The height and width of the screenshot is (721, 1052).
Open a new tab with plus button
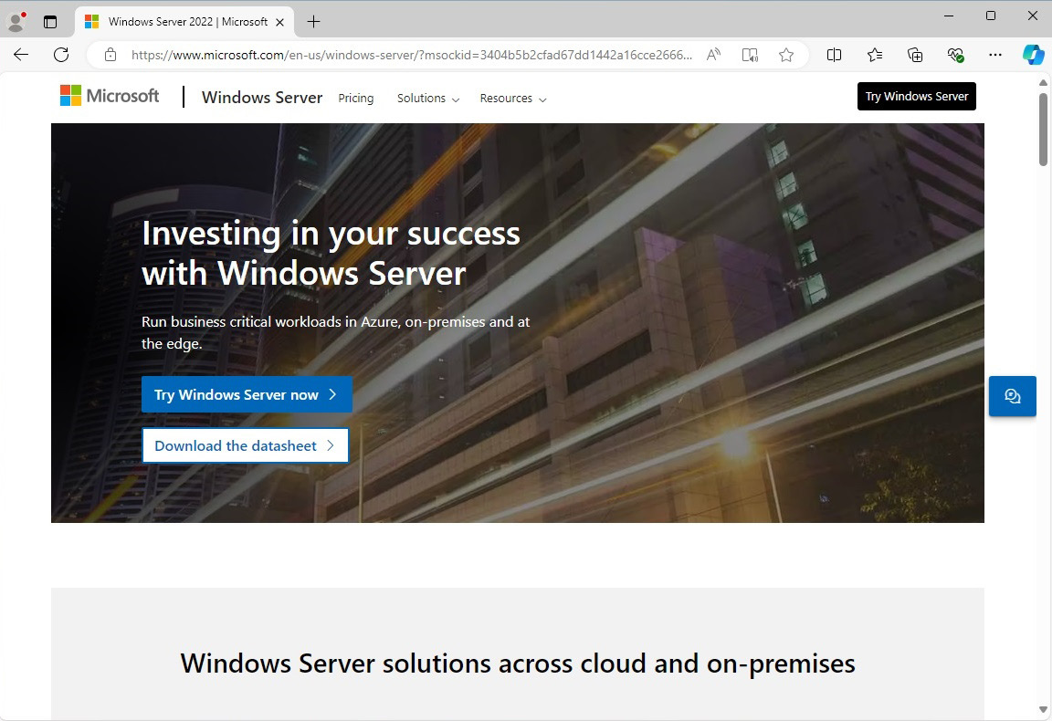point(313,22)
